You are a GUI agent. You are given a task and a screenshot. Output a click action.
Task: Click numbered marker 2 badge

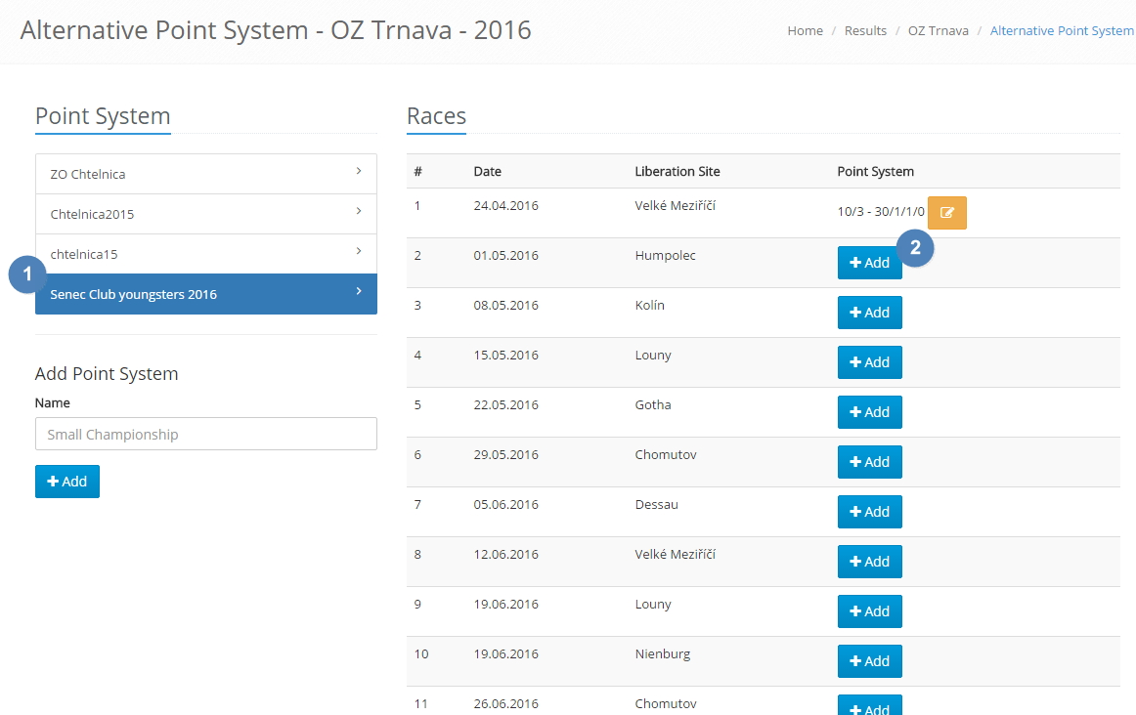click(915, 247)
